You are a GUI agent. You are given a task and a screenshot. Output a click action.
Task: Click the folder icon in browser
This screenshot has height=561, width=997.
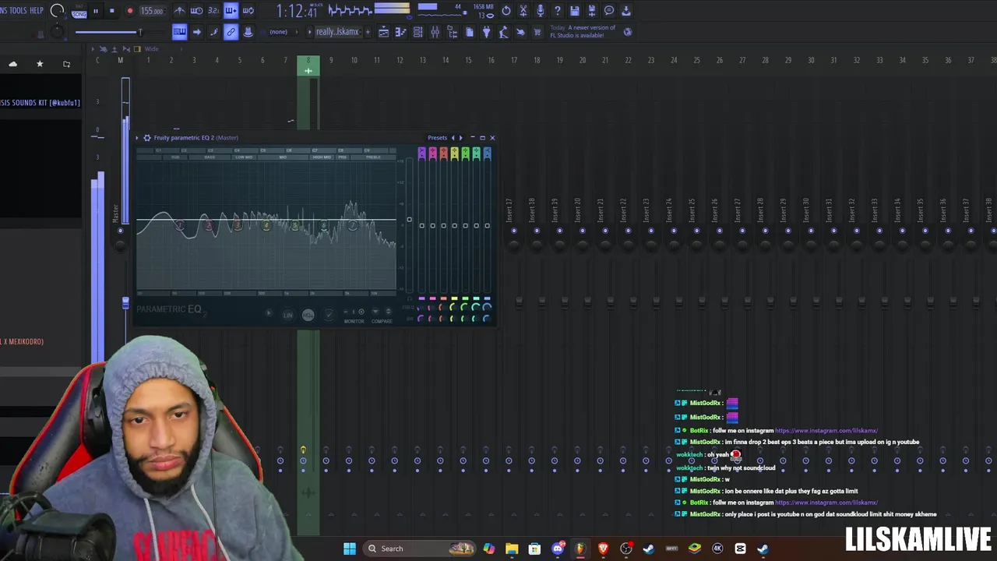tap(66, 64)
